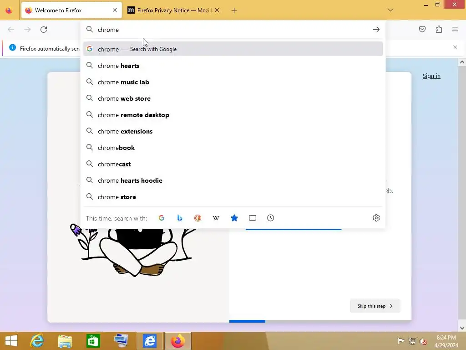This screenshot has height=350, width=466.
Task: Search this time with Google icon
Action: pos(162,218)
